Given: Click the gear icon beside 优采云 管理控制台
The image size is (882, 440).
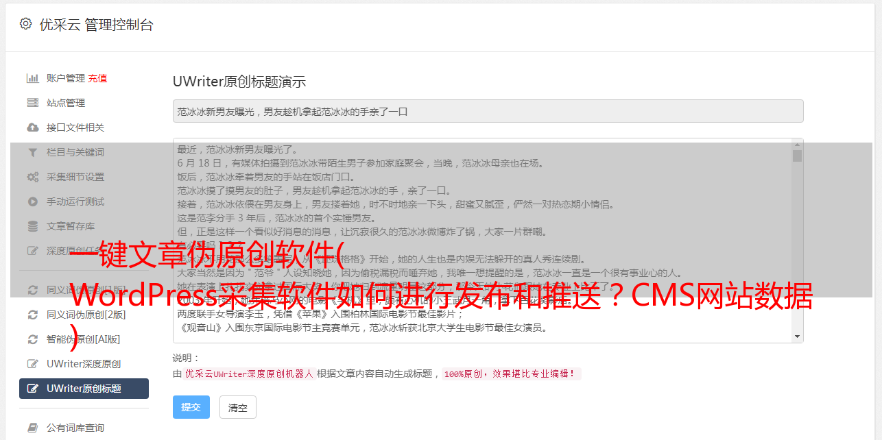Looking at the screenshot, I should (x=25, y=24).
